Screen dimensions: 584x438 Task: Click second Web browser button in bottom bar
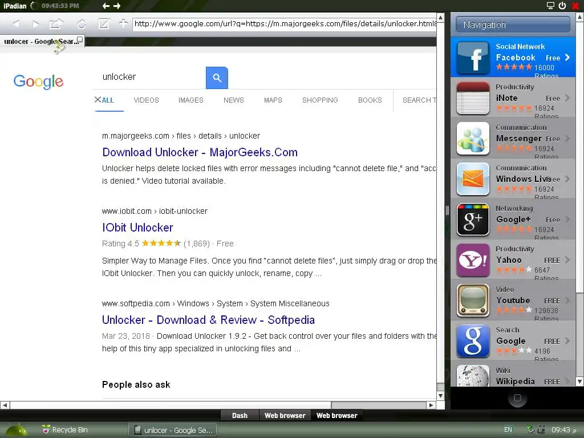pyautogui.click(x=336, y=415)
